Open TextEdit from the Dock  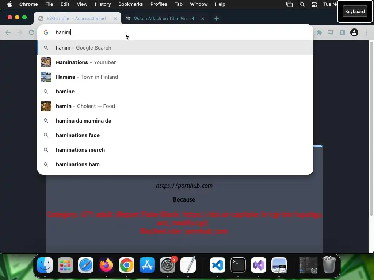point(188,265)
